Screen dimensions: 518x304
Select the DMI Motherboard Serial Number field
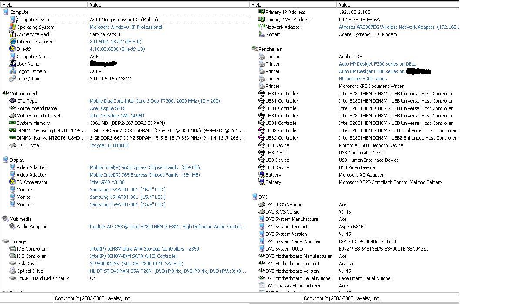(299, 279)
